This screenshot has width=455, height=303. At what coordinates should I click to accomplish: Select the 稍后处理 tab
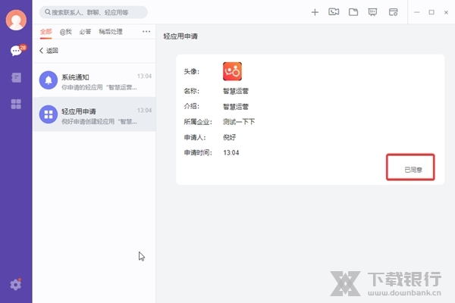[111, 32]
